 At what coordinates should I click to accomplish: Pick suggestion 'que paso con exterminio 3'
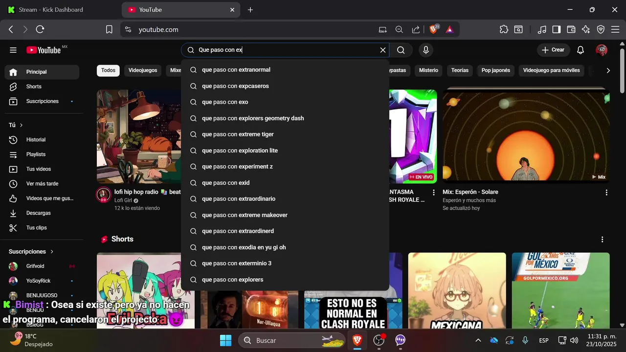point(285,264)
